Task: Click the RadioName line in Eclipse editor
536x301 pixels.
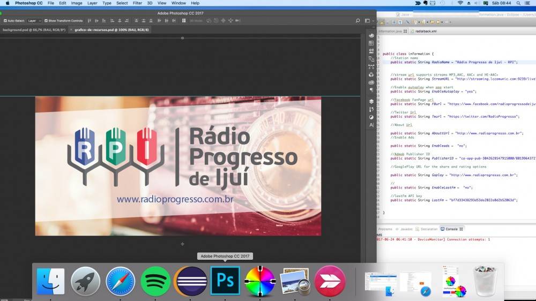Action: pos(454,62)
